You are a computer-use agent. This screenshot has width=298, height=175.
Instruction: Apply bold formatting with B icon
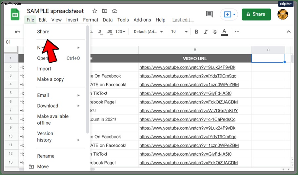click(x=196, y=32)
